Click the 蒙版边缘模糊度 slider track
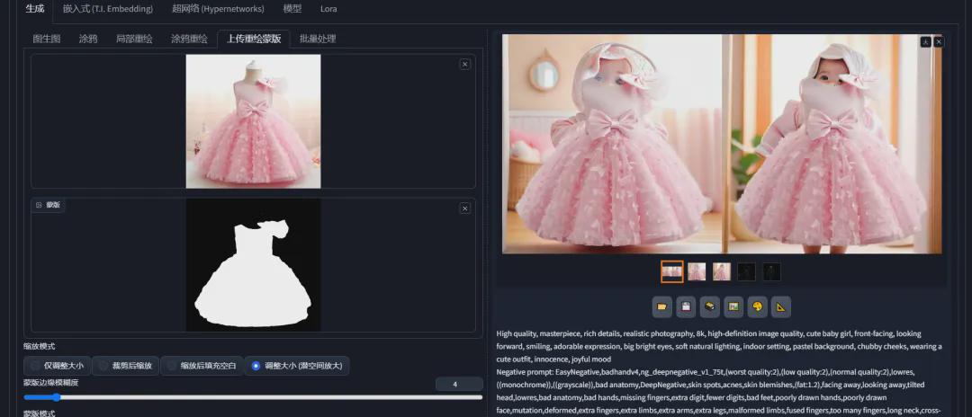This screenshot has height=417, width=972. coord(253,397)
